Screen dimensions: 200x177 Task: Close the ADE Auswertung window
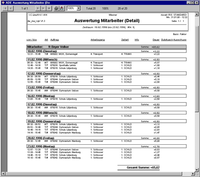pos(197,3)
